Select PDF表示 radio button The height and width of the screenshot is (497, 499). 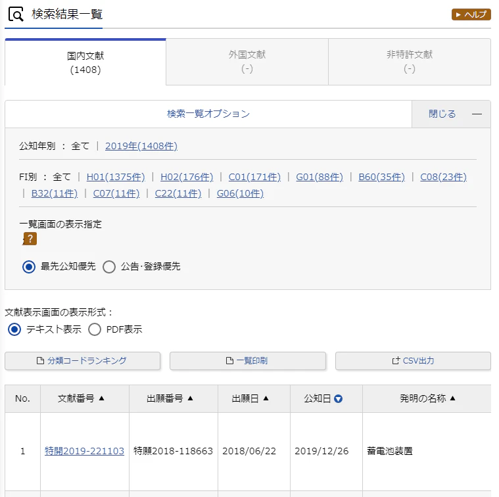click(x=95, y=329)
